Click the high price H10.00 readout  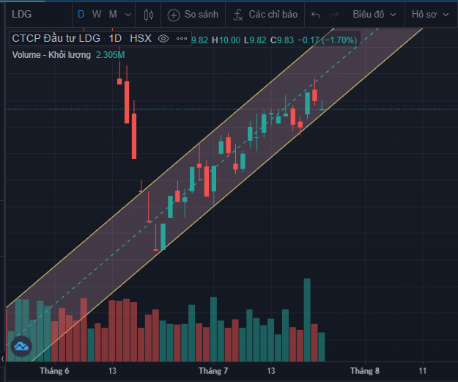(226, 40)
